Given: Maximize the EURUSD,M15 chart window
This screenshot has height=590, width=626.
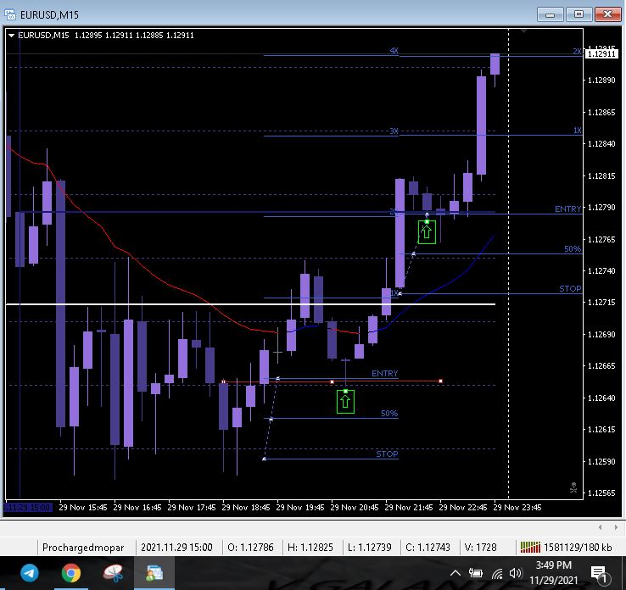Looking at the screenshot, I should pos(578,14).
